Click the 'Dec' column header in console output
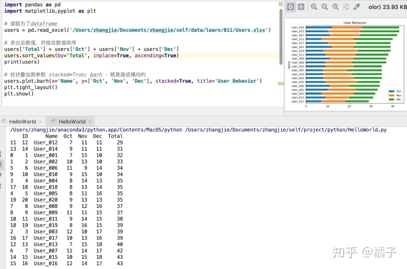The width and height of the screenshot is (407, 269). pyautogui.click(x=97, y=136)
